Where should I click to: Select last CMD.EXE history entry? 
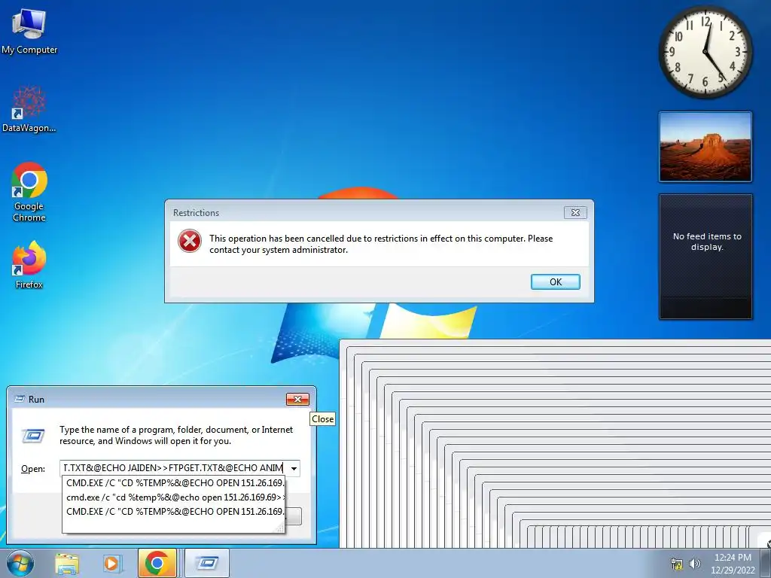click(x=175, y=512)
